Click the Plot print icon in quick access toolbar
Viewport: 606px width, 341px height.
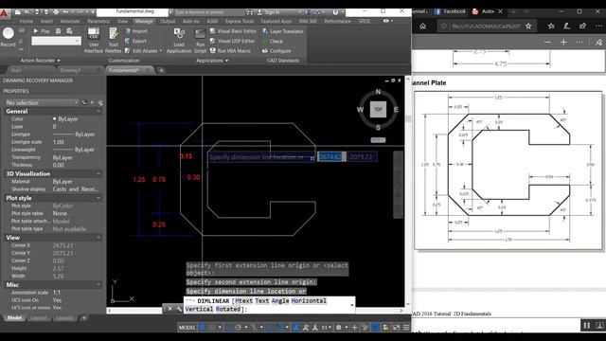pyautogui.click(x=56, y=12)
